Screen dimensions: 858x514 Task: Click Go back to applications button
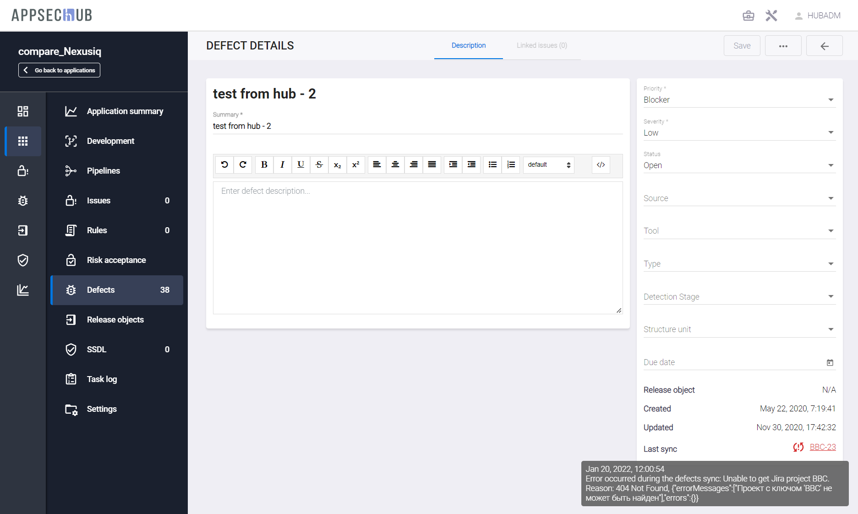[x=59, y=70]
